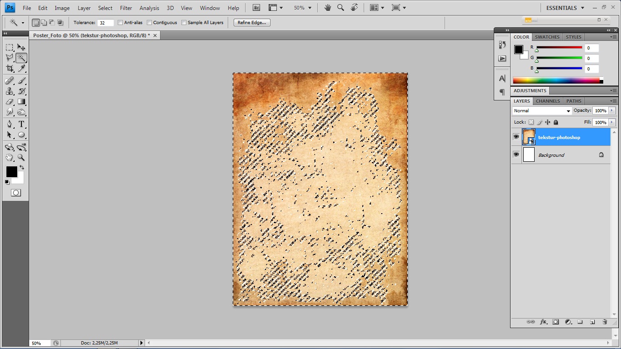Click the Delete layer trash icon
The width and height of the screenshot is (621, 349).
[x=605, y=322]
